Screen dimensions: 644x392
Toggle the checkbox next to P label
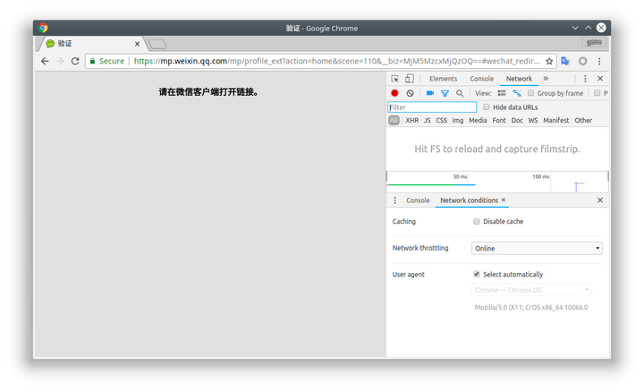click(x=597, y=93)
